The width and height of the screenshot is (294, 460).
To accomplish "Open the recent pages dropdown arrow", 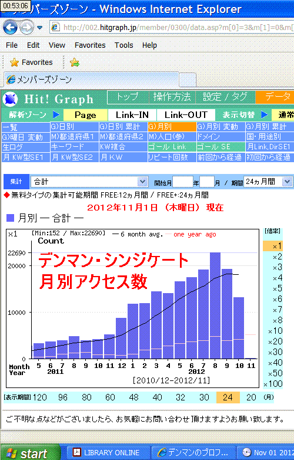I will point(40,28).
